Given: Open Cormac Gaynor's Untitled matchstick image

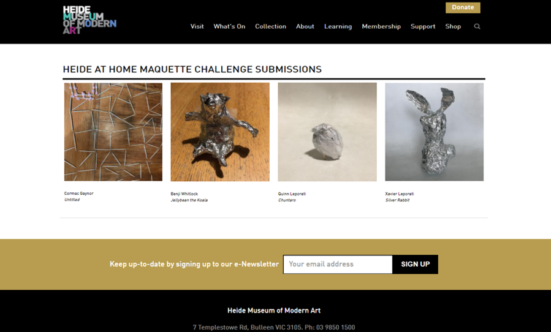Looking at the screenshot, I should click(113, 132).
